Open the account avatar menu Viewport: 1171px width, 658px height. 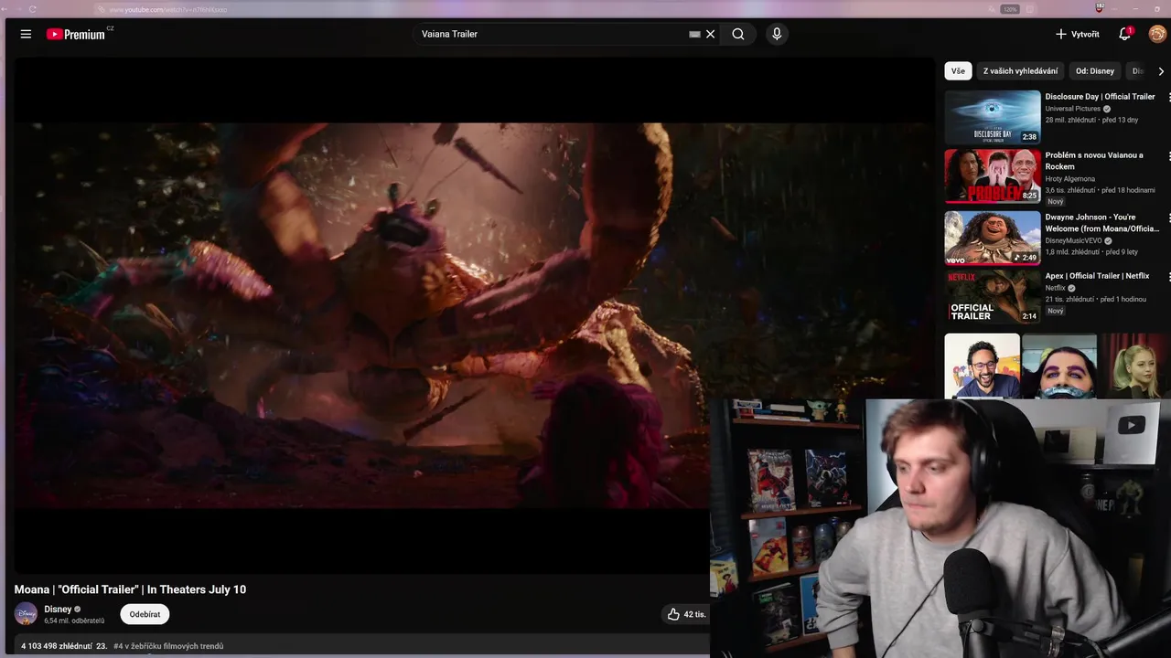(1157, 34)
